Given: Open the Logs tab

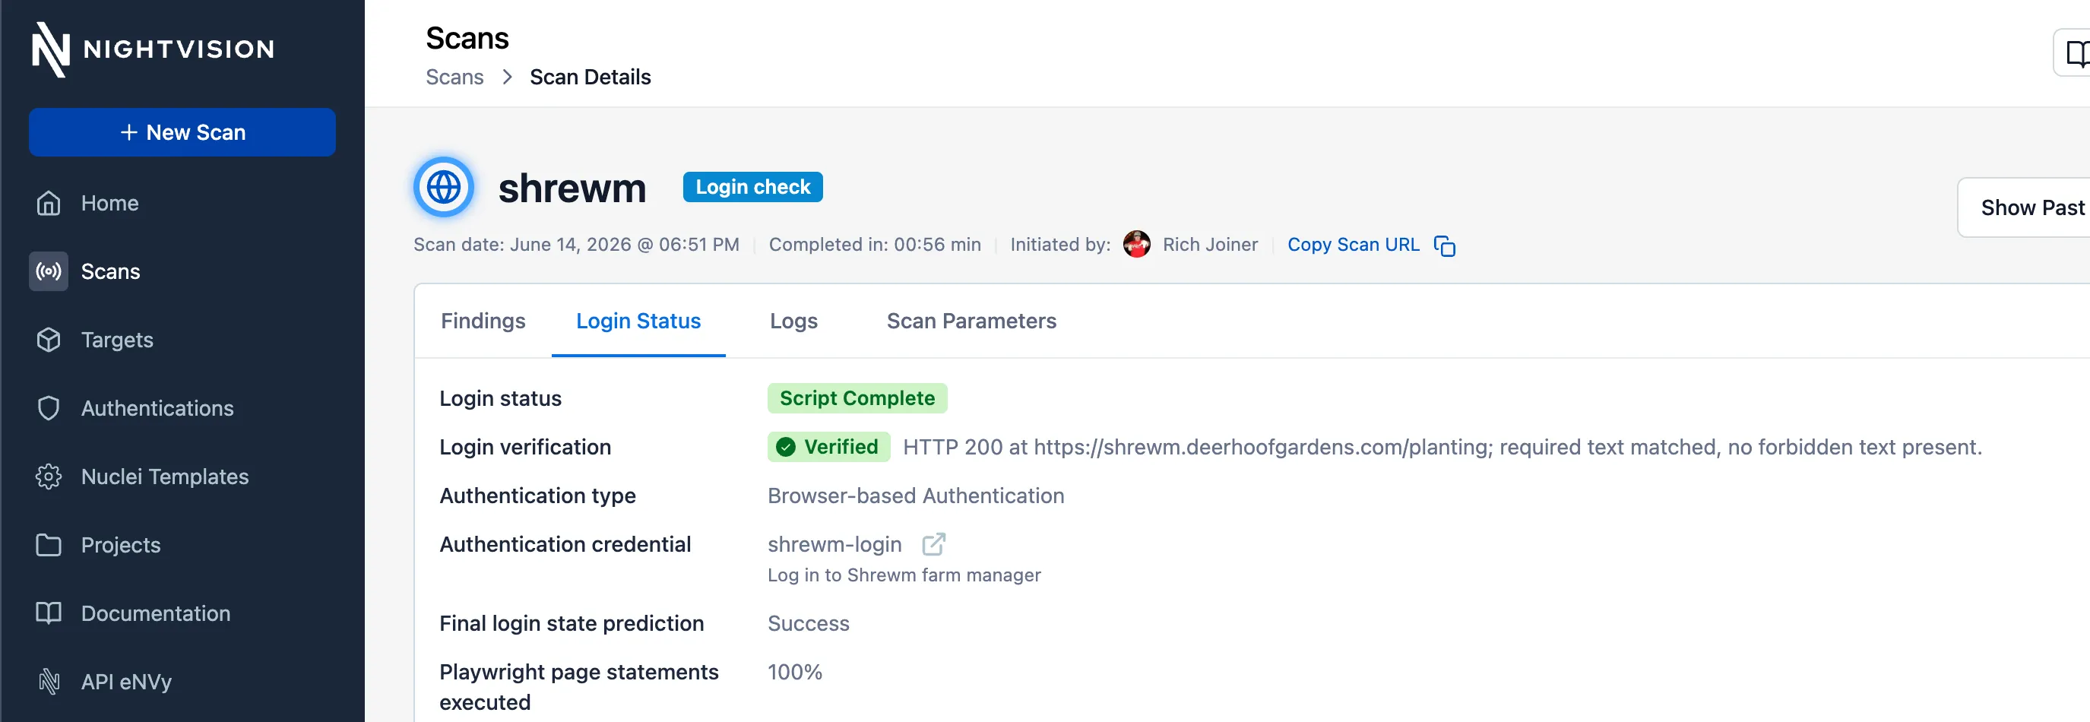Looking at the screenshot, I should [793, 321].
